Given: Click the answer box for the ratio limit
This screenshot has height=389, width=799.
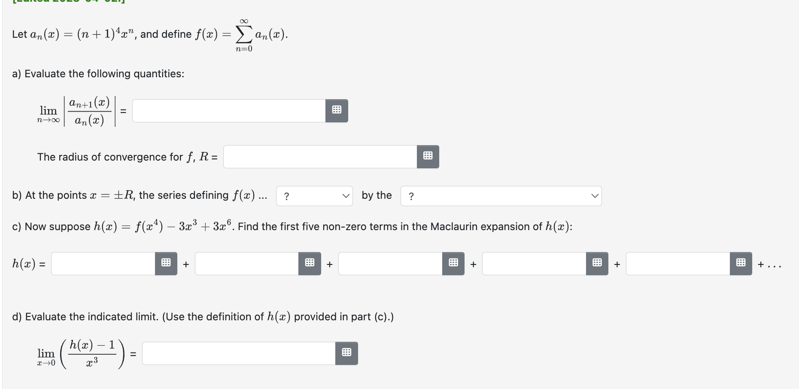Looking at the screenshot, I should coord(228,110).
